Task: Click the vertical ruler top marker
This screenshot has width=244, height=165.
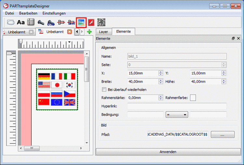Action: tap(9, 53)
